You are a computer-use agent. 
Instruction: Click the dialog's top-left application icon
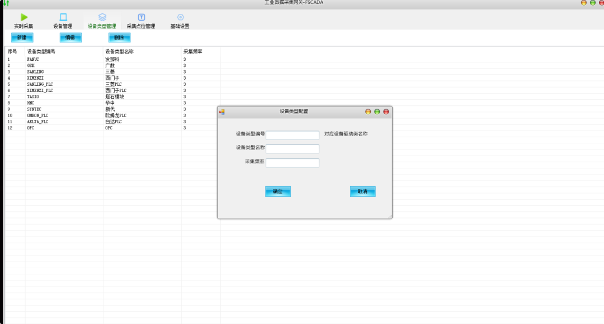(x=223, y=112)
